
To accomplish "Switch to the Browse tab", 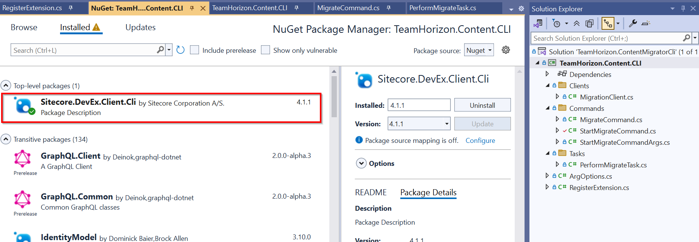I will coord(24,28).
